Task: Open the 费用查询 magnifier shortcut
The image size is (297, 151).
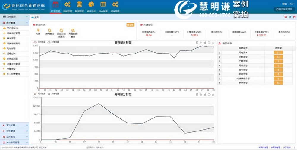Action: [50, 30]
